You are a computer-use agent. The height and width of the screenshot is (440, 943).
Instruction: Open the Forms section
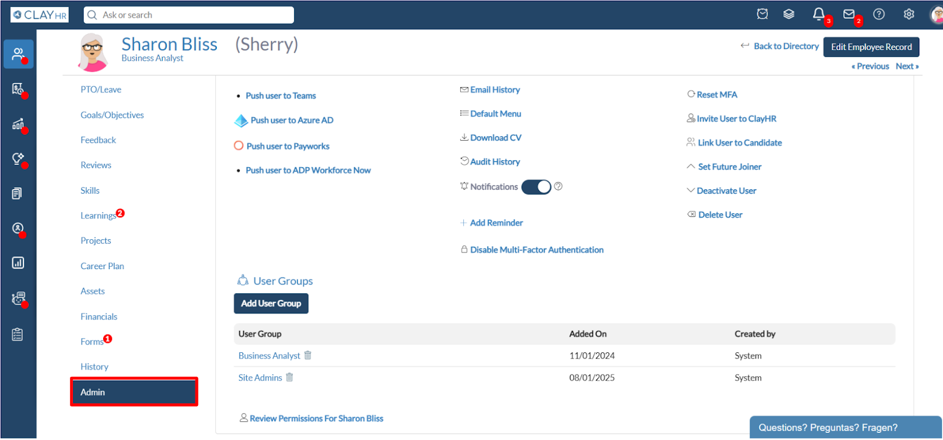point(92,342)
